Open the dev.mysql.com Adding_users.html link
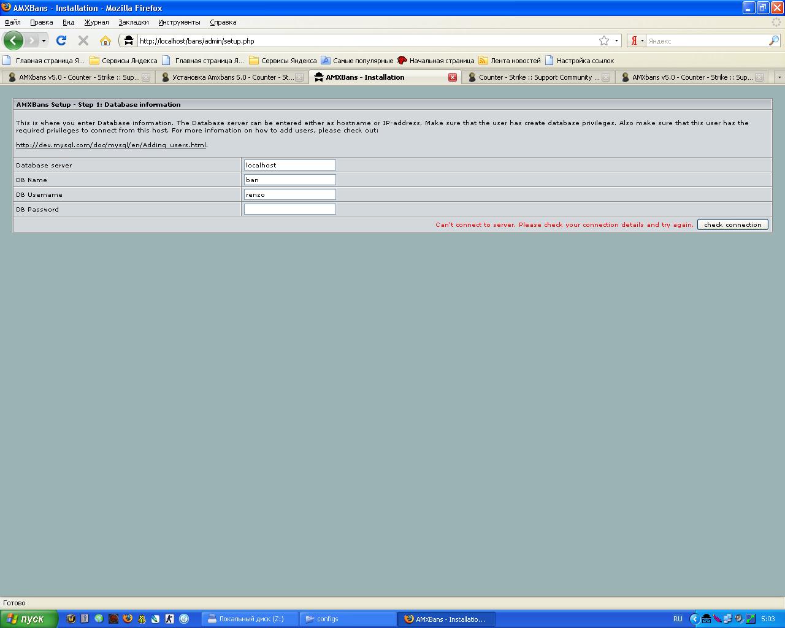 coord(111,145)
